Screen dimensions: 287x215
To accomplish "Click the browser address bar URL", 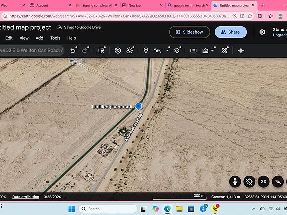I will pos(119,16).
